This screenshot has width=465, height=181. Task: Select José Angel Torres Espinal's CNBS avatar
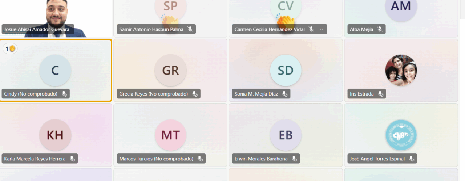pyautogui.click(x=401, y=135)
